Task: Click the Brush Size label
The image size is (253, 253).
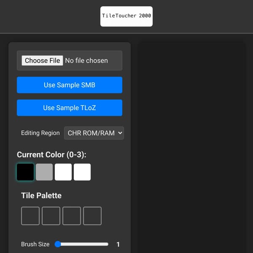Action: [35, 244]
